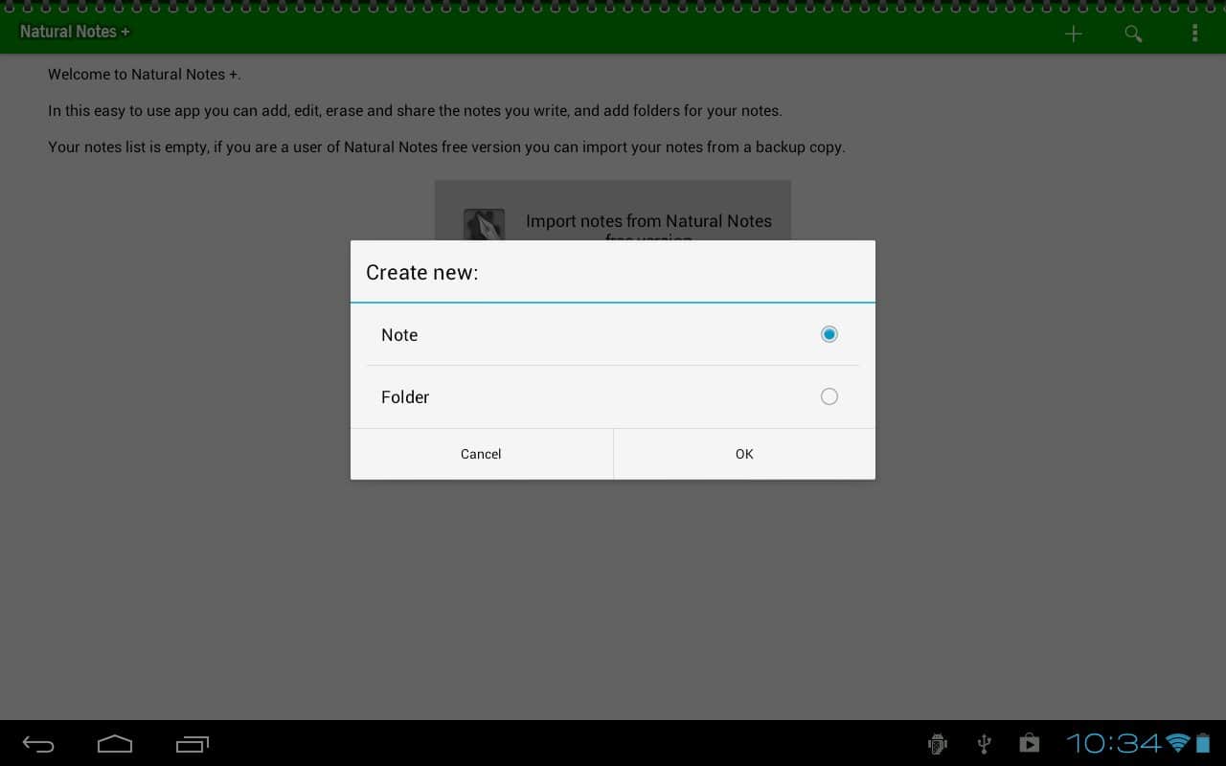Click Cancel in the Create new dialog
Screen dimensions: 1226x766
481,454
